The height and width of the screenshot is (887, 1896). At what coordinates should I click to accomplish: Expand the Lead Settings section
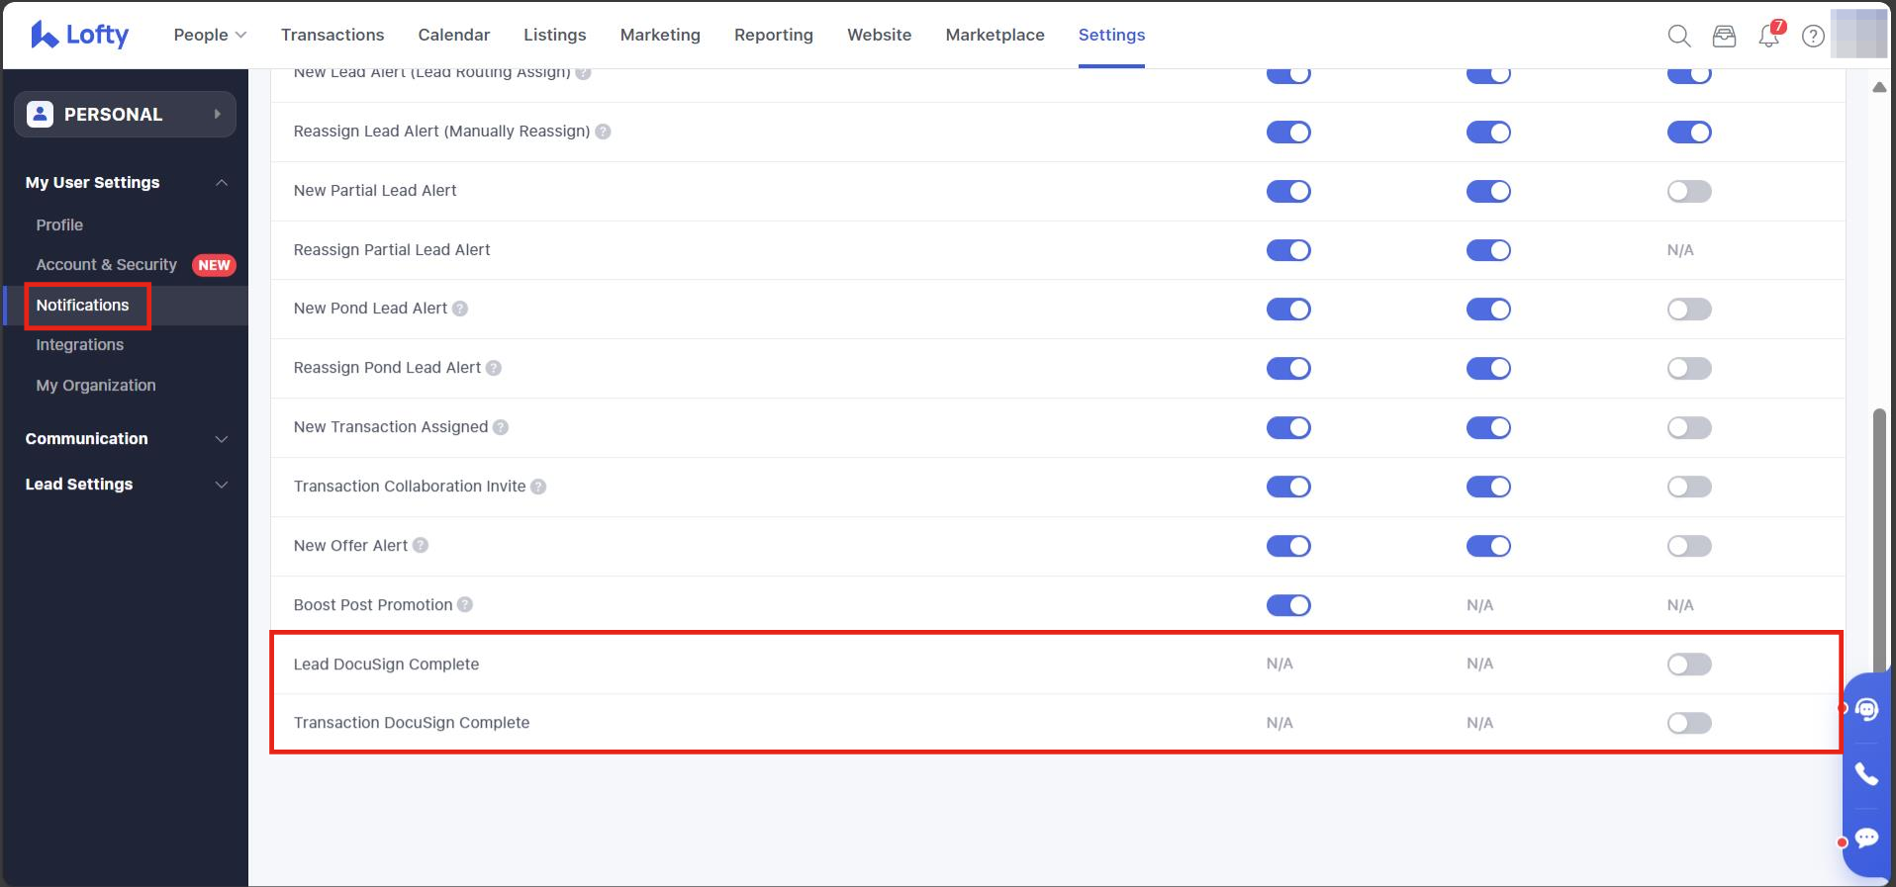[126, 485]
